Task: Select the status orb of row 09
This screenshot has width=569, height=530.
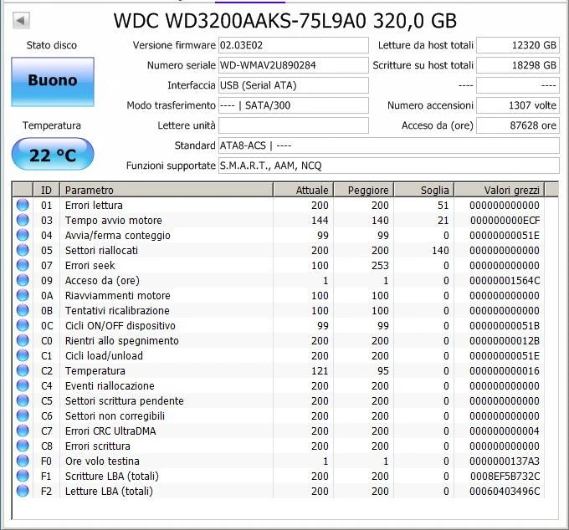Action: (x=23, y=280)
